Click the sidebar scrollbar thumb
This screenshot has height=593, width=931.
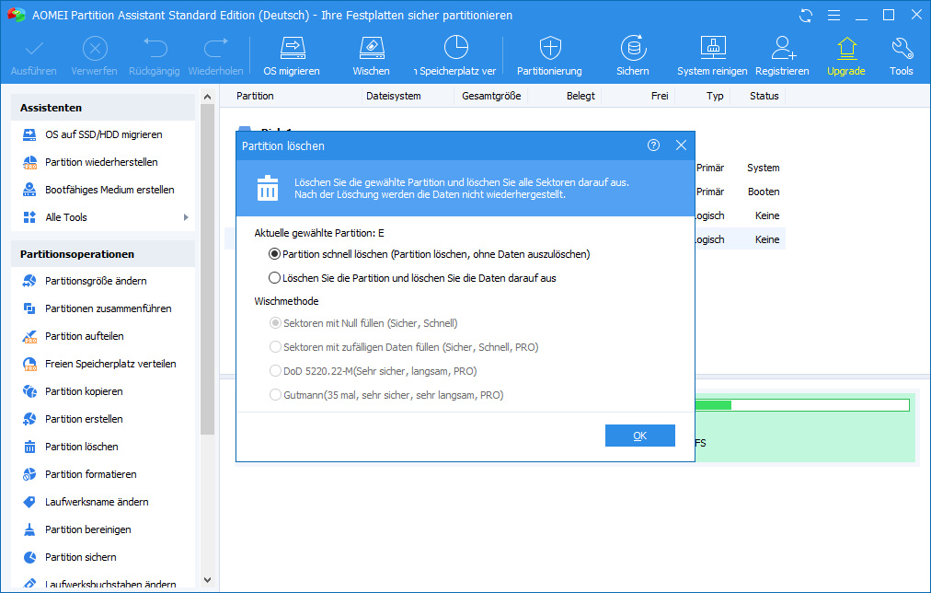pyautogui.click(x=207, y=269)
